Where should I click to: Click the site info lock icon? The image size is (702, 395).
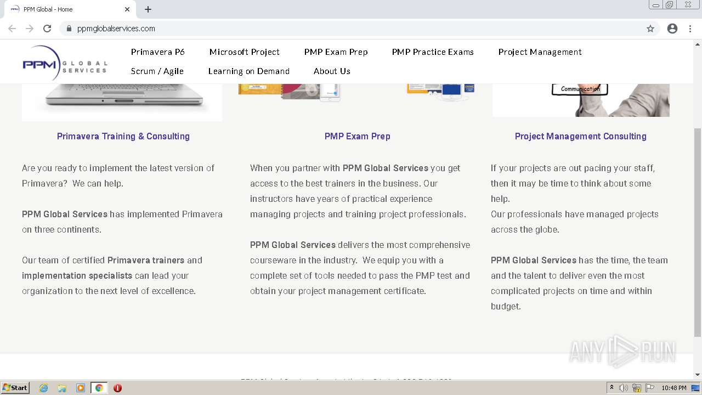(69, 29)
